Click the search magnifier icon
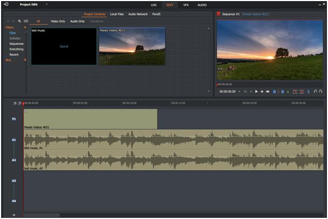Screen dimensions: 328x219 tap(19, 21)
